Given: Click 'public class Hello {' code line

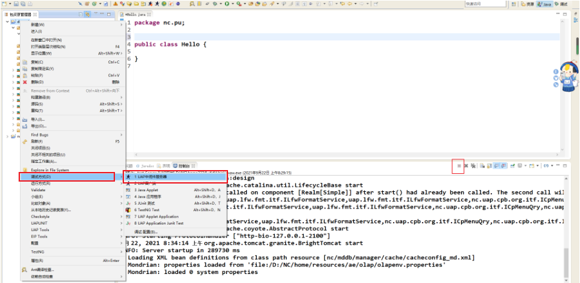Looking at the screenshot, I should coord(170,44).
